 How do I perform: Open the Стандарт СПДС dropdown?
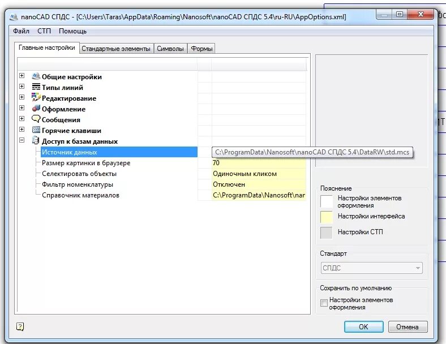(371, 268)
